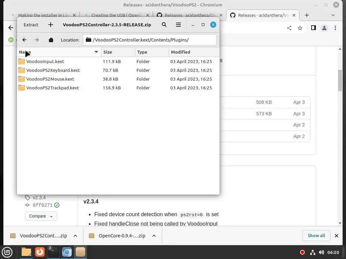Click the 06:20 clock
The height and width of the screenshot is (259, 346).
333,252
